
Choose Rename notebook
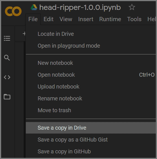pos(91,98)
